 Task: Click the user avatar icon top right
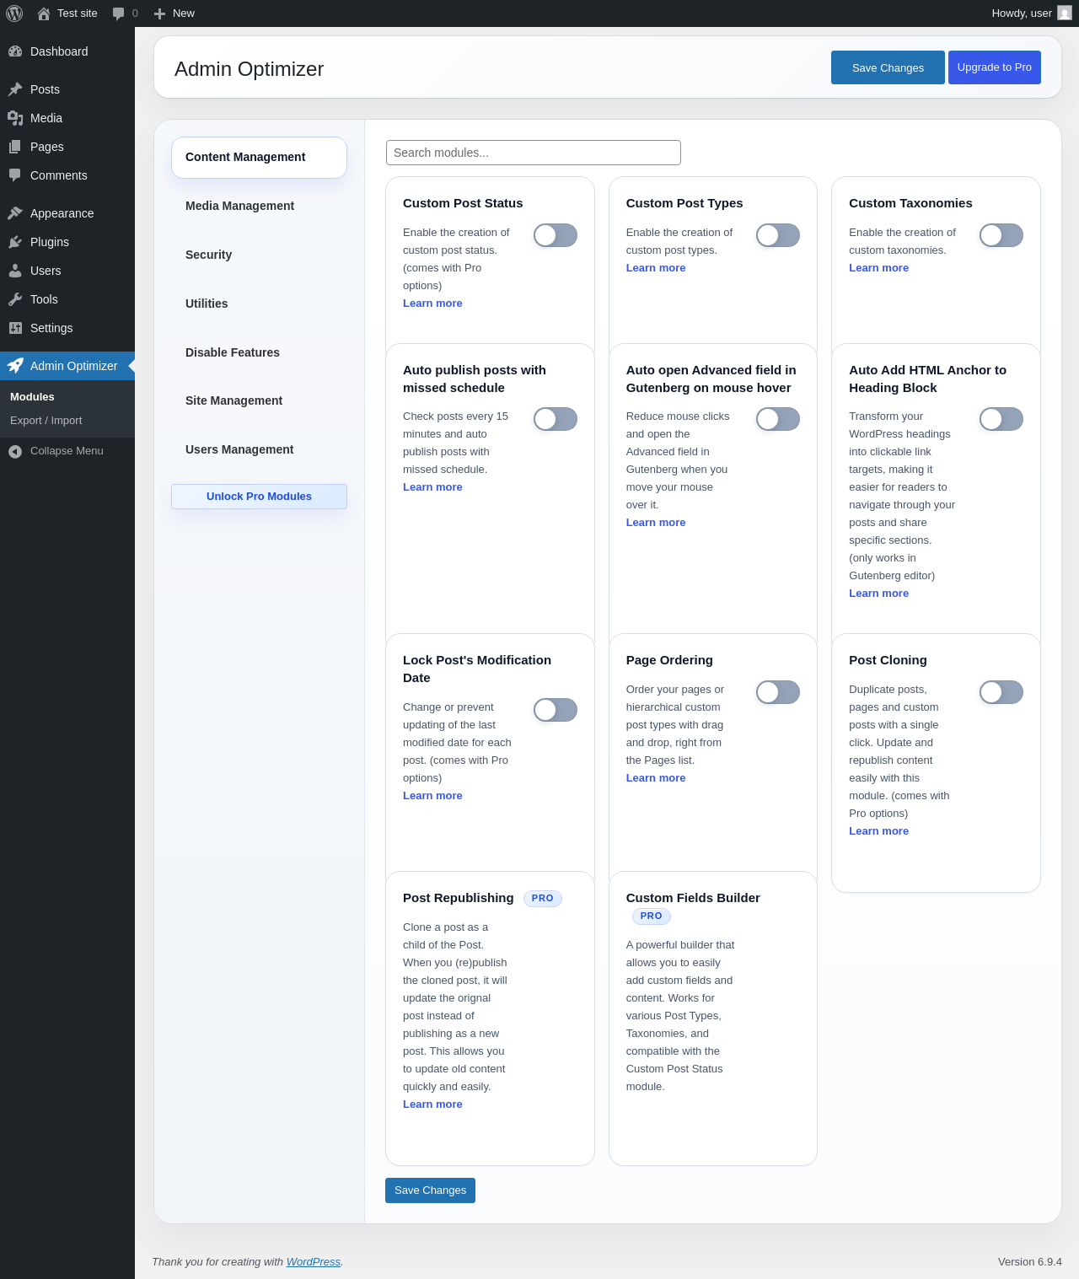click(1065, 13)
